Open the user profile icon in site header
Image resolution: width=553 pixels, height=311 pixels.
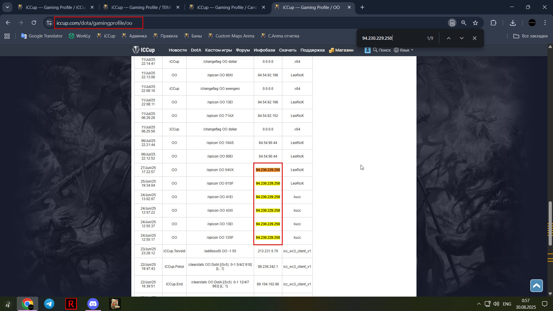click(368, 50)
